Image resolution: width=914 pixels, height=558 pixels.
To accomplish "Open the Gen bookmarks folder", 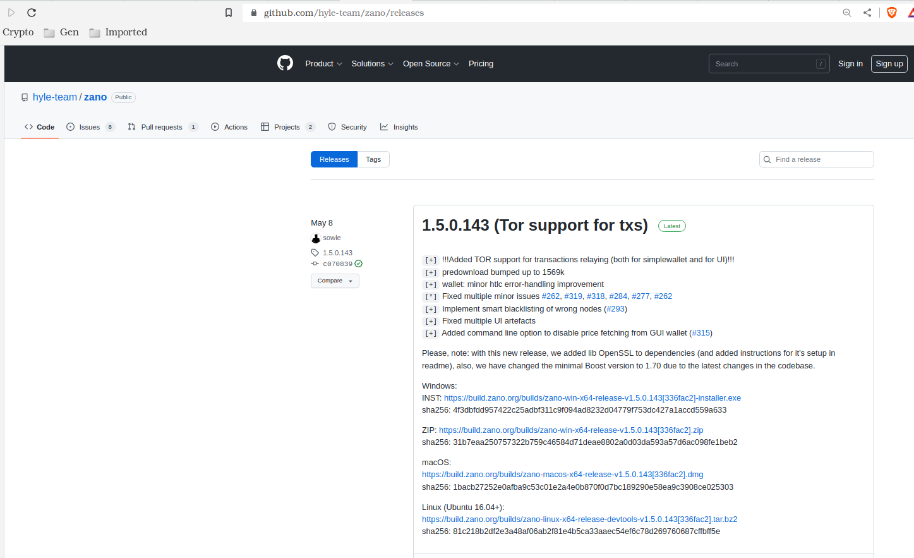I will 61,32.
